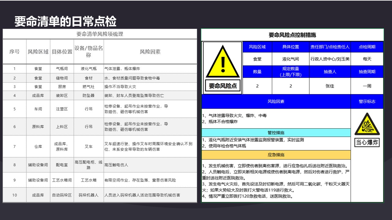392x220 pixels.
Task: Click the text 有限空间作业，存在坠落、窒息伤害风险
Action: coord(140,180)
